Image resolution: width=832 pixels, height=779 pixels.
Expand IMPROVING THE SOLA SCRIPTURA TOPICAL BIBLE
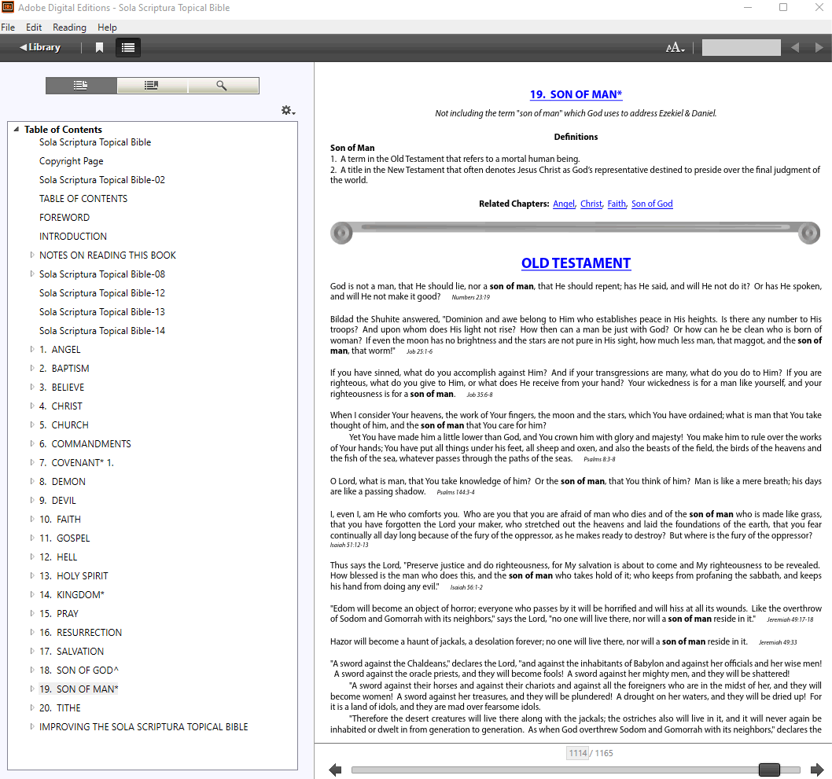pos(31,726)
